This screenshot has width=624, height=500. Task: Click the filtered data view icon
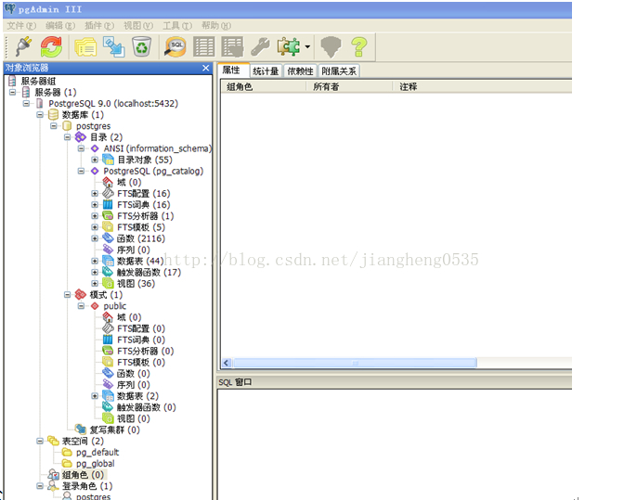(232, 47)
